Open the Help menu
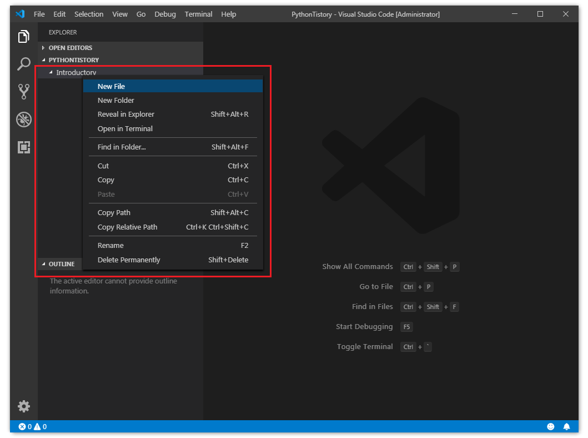 tap(228, 14)
